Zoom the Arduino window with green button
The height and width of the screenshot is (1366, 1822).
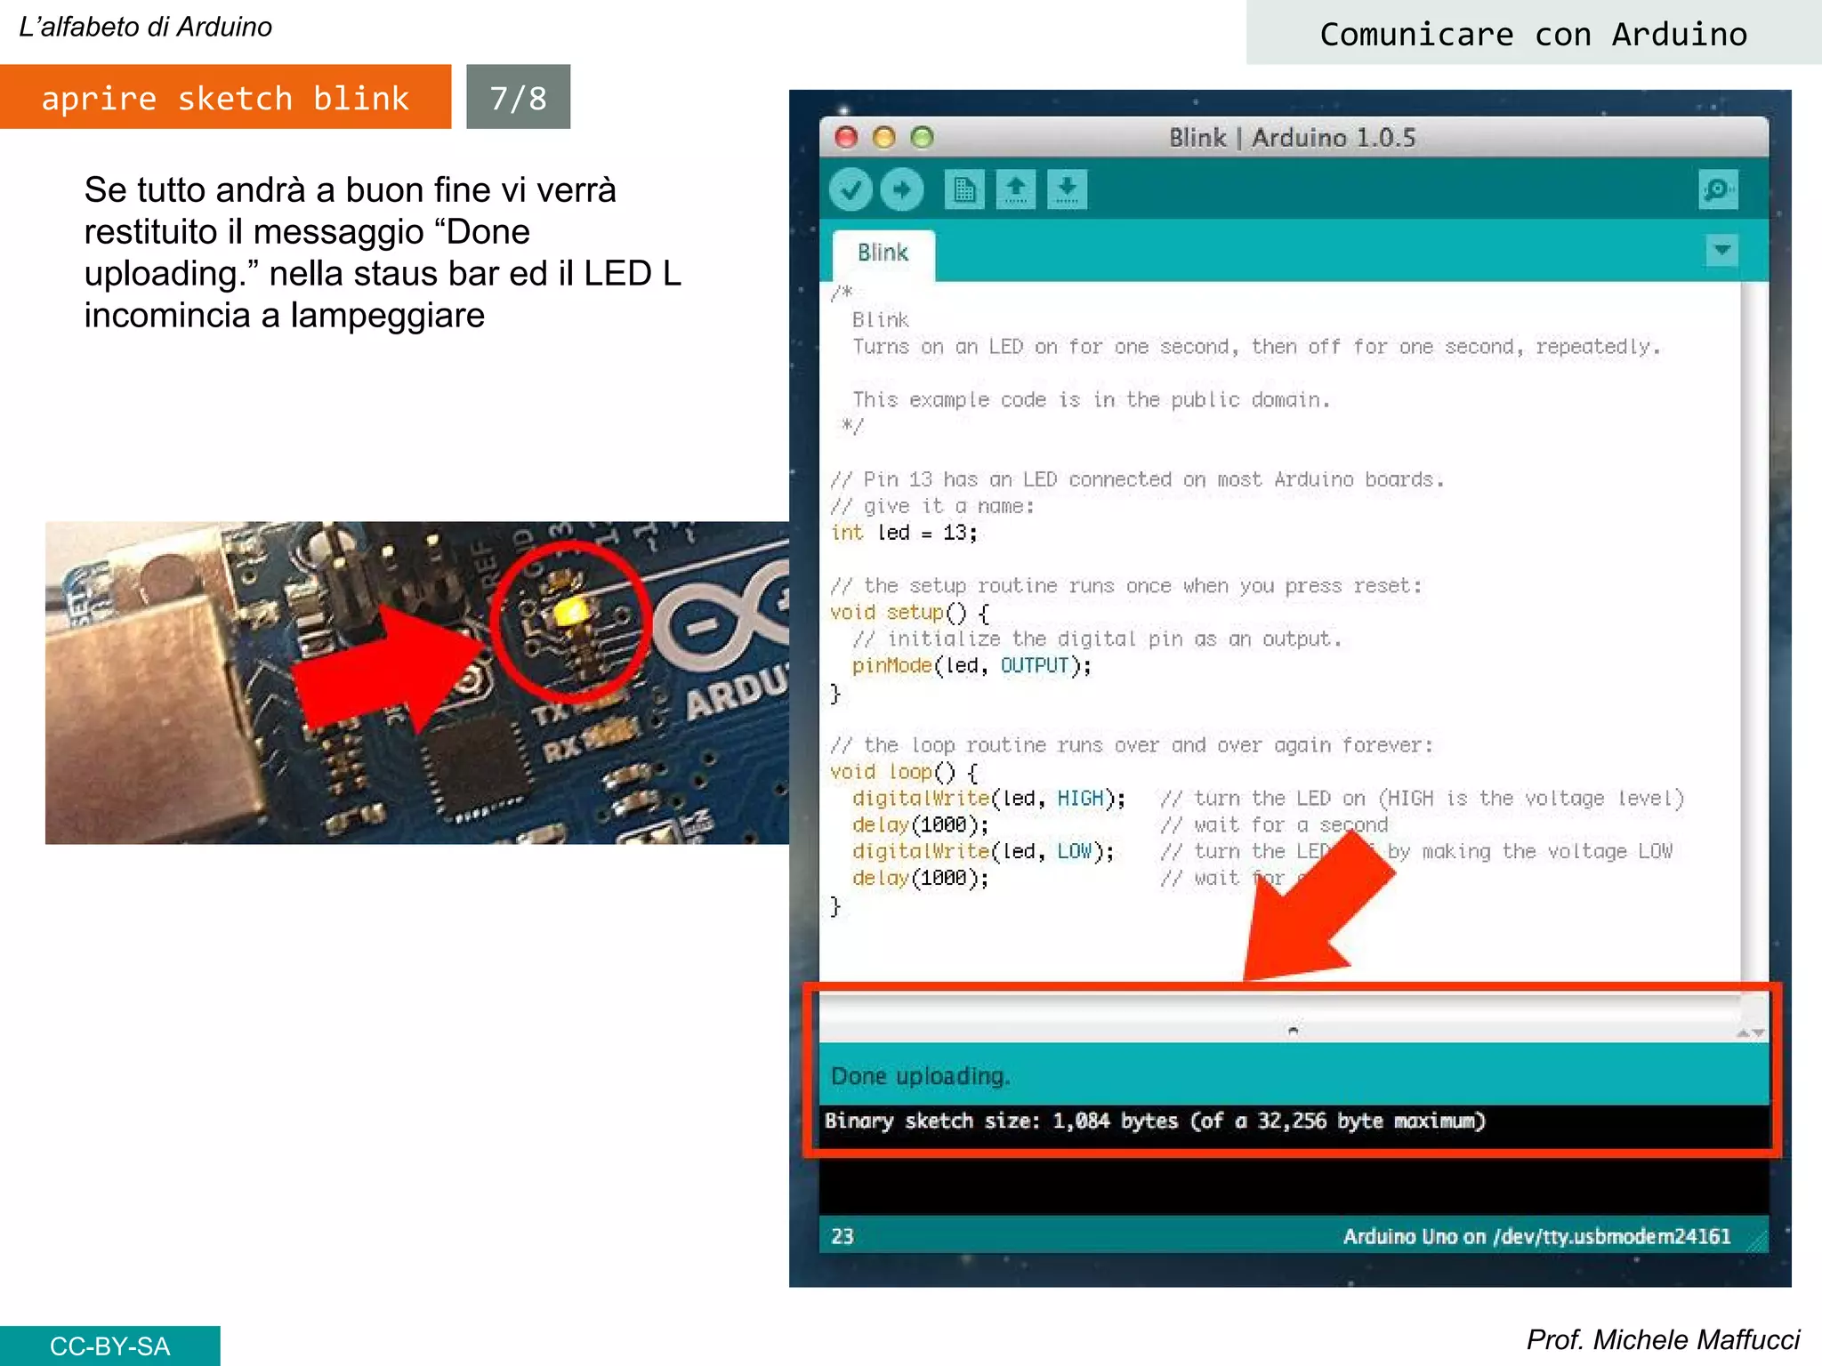click(x=923, y=137)
